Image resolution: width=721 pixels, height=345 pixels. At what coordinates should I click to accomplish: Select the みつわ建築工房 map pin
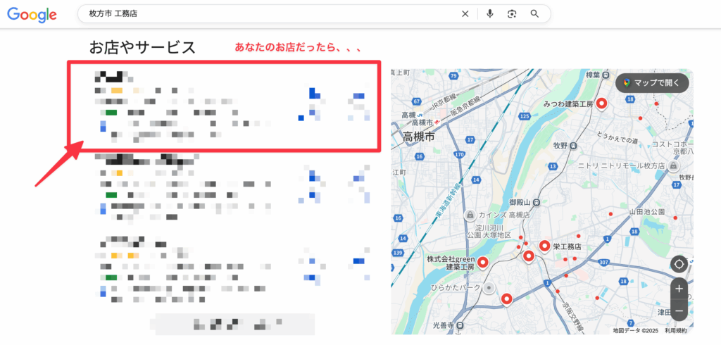601,104
